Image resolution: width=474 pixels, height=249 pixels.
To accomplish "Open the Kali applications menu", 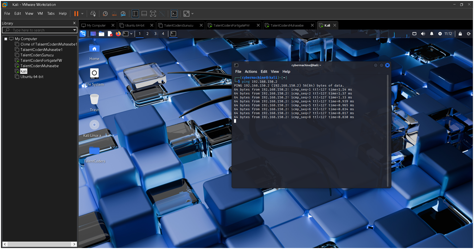I will tap(82, 33).
